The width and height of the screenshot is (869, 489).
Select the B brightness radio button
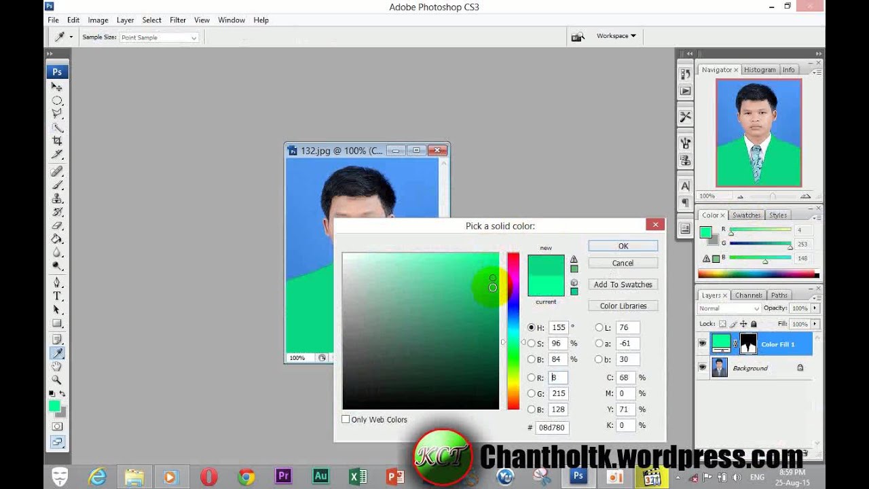click(531, 360)
